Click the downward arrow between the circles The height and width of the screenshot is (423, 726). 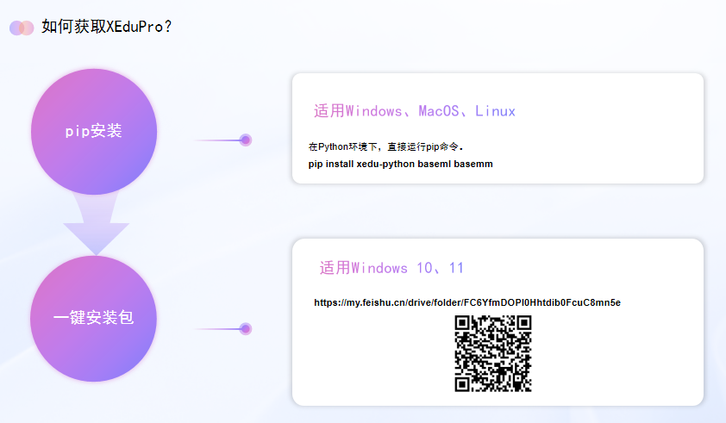(96, 225)
